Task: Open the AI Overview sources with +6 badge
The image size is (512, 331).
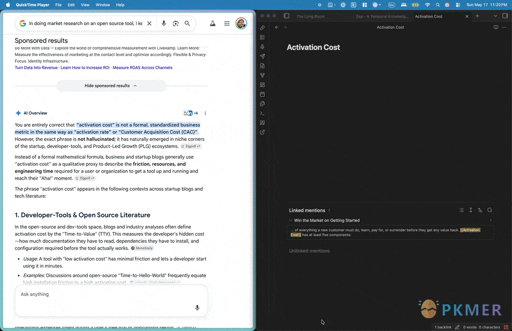Action: pos(191,114)
